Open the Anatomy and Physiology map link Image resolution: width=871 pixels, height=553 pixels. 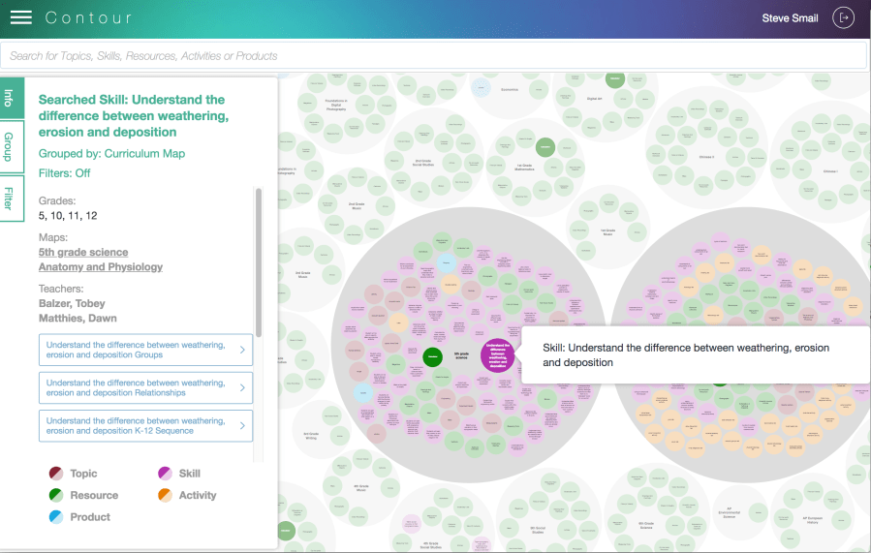(101, 266)
